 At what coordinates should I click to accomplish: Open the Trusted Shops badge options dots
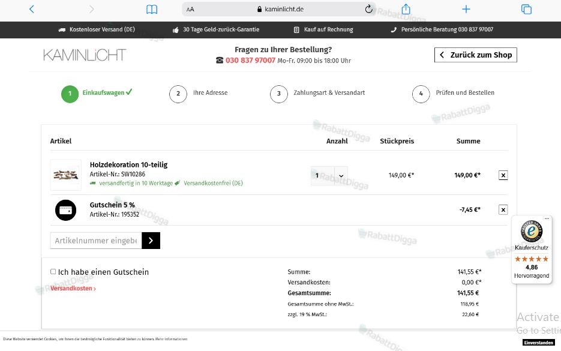tap(547, 218)
